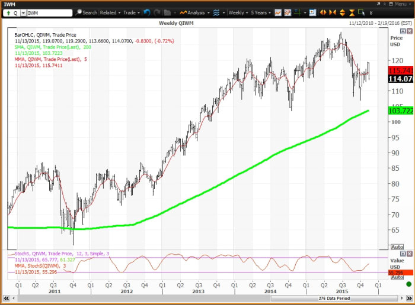
Task: Expand the Analysis dropdown menu
Action: tap(194, 12)
